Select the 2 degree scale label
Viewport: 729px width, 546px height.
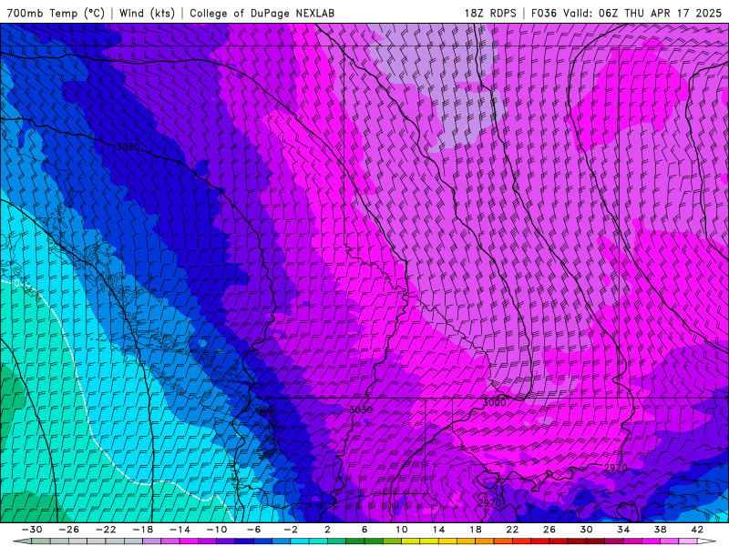(327, 530)
